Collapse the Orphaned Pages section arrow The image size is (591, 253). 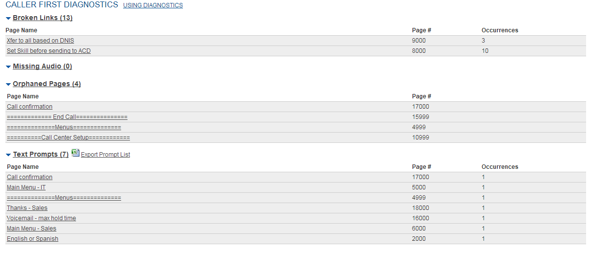coord(8,85)
